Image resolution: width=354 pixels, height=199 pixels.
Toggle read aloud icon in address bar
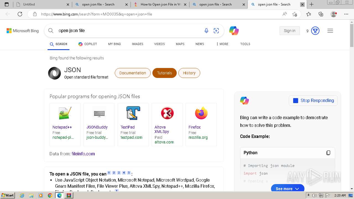(x=285, y=14)
